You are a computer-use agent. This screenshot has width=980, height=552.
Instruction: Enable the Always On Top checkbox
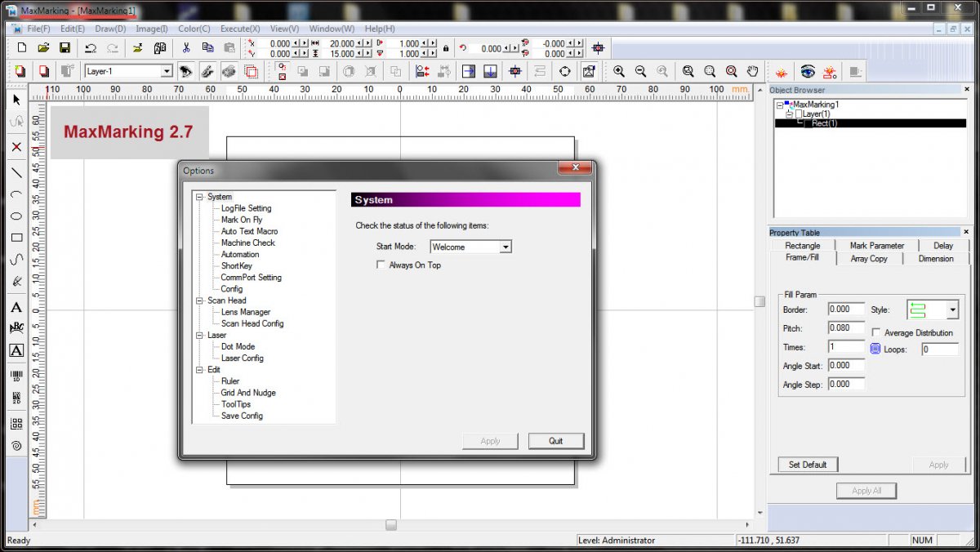coord(381,265)
